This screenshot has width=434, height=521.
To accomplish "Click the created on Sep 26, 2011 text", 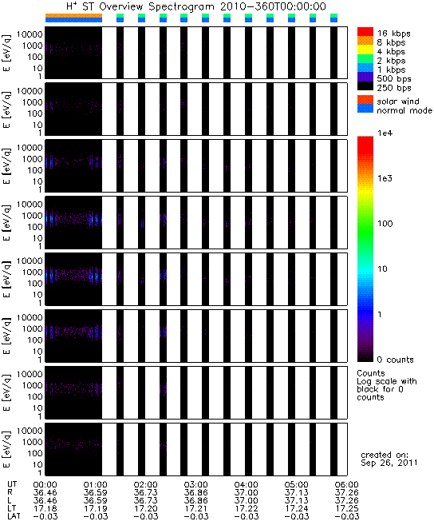I will coord(389,459).
